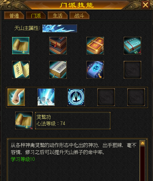Screen dimensions: 153x181
Task: Click the scroll-up arrow in description box
Action: pyautogui.click(x=143, y=143)
